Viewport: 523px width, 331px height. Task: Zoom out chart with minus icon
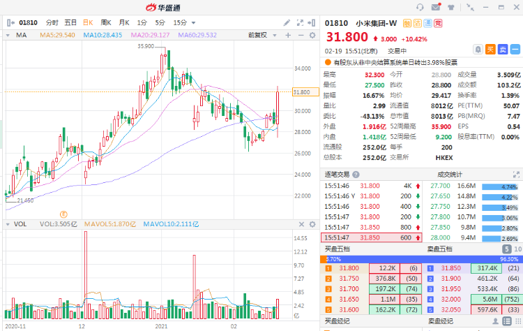click(301, 35)
